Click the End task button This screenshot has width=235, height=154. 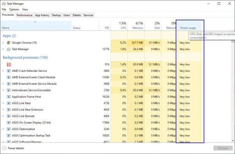pyautogui.click(x=223, y=148)
